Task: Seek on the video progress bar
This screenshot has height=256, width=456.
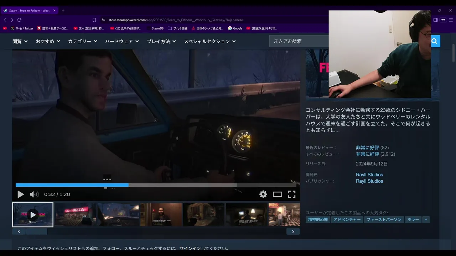Action: (x=156, y=185)
